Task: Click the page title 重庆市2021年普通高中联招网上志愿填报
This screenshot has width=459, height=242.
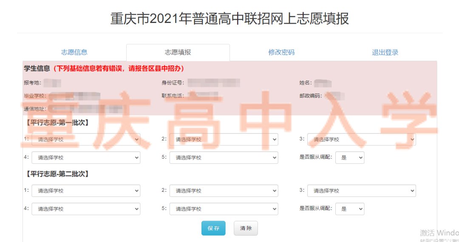Action: point(229,19)
